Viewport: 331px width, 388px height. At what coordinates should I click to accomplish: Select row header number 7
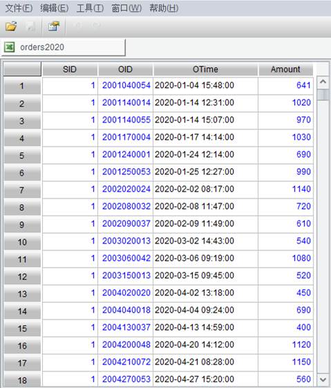tap(22, 190)
